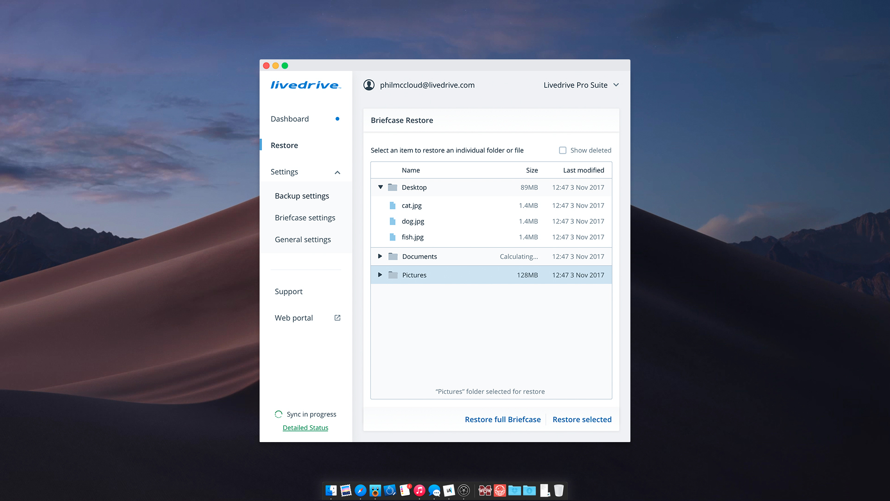
Task: Open the Support page
Action: point(288,291)
